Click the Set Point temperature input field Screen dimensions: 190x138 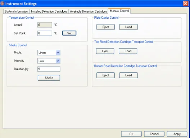tap(45, 33)
